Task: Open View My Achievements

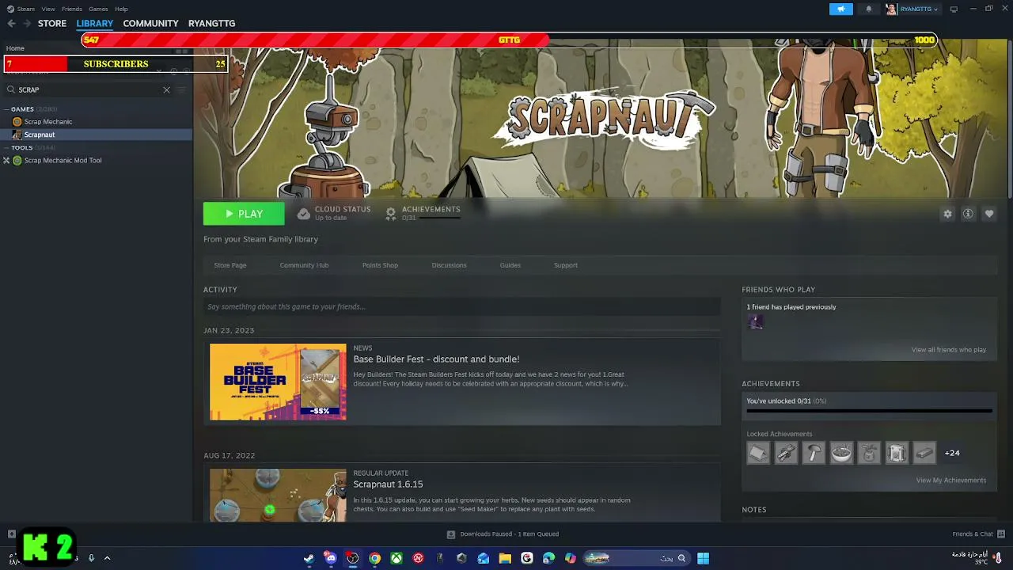Action: coord(950,481)
